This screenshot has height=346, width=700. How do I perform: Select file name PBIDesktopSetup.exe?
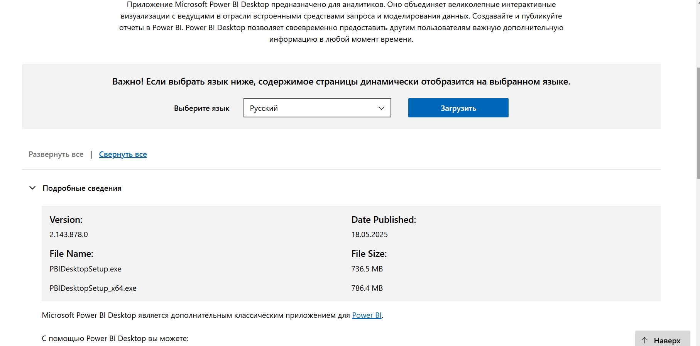point(85,269)
